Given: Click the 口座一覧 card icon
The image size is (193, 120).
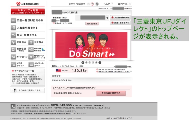Looking at the screenshot, I should point(13,20).
